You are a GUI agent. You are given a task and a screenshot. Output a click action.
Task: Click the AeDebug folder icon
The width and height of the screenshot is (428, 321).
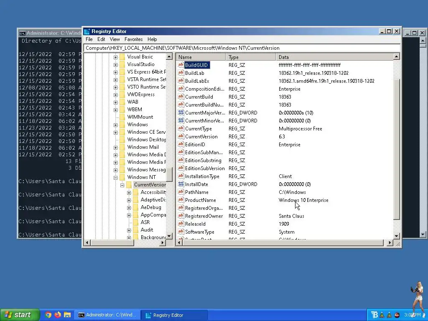point(136,207)
